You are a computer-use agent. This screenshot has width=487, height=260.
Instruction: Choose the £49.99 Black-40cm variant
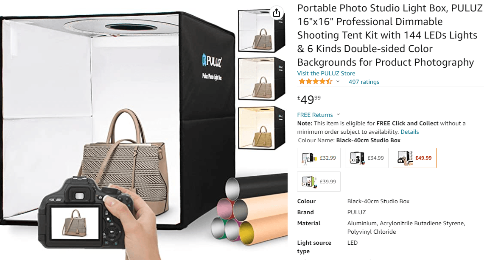[414, 158]
